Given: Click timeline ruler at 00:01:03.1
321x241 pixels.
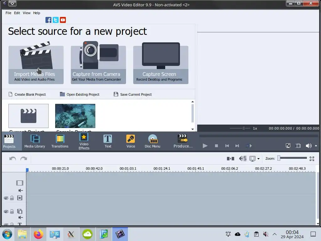Looking at the screenshot, I should 128,169.
